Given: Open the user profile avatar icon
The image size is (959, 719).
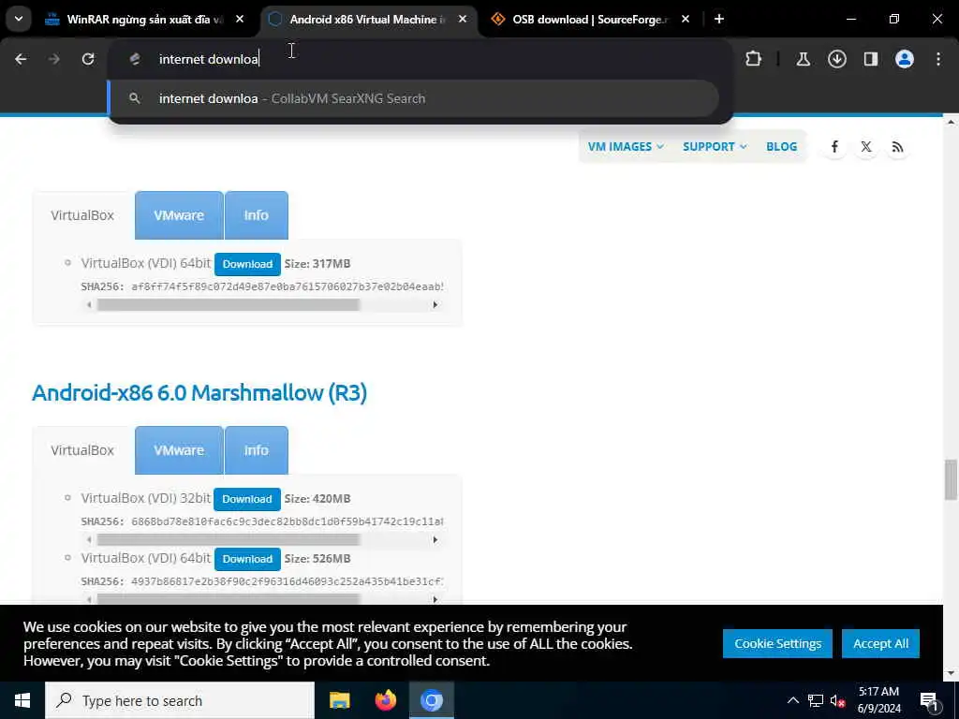Looking at the screenshot, I should (905, 59).
